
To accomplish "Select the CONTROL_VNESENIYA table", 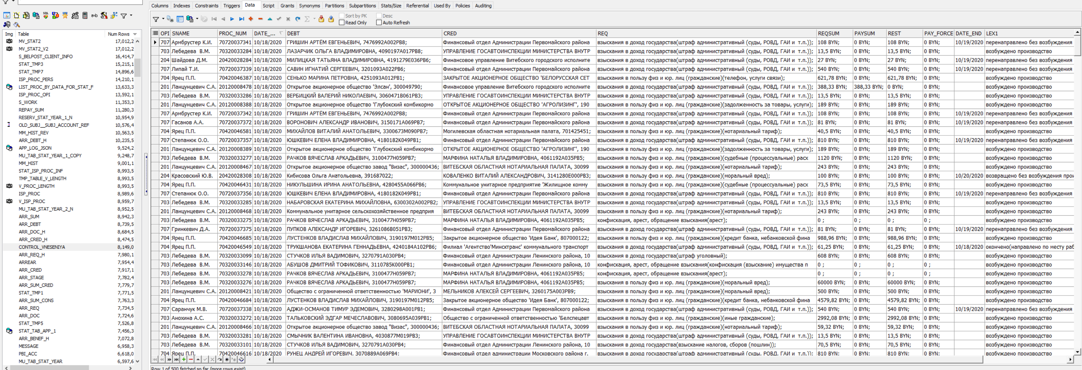I will [42, 247].
